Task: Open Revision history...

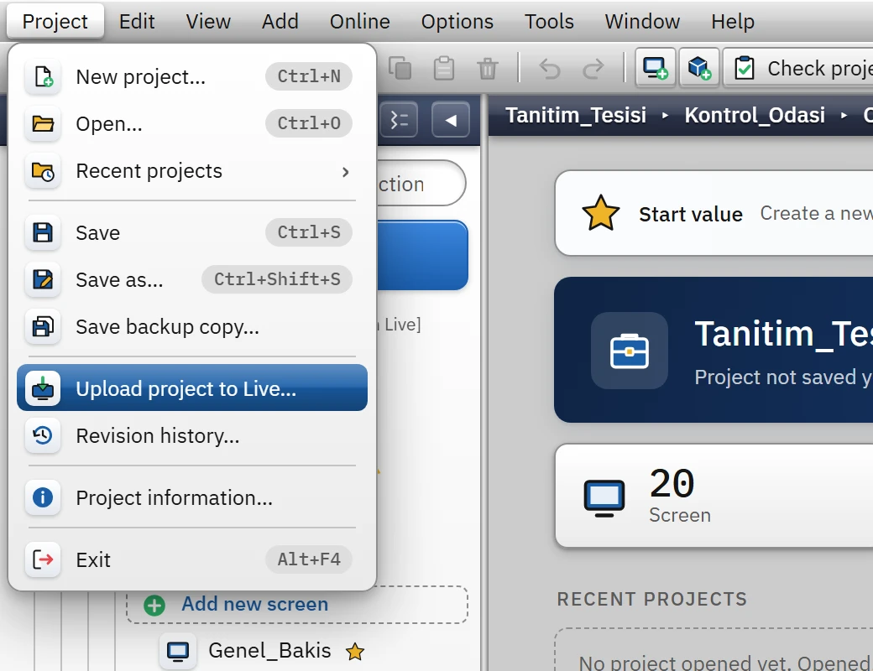Action: pos(192,435)
